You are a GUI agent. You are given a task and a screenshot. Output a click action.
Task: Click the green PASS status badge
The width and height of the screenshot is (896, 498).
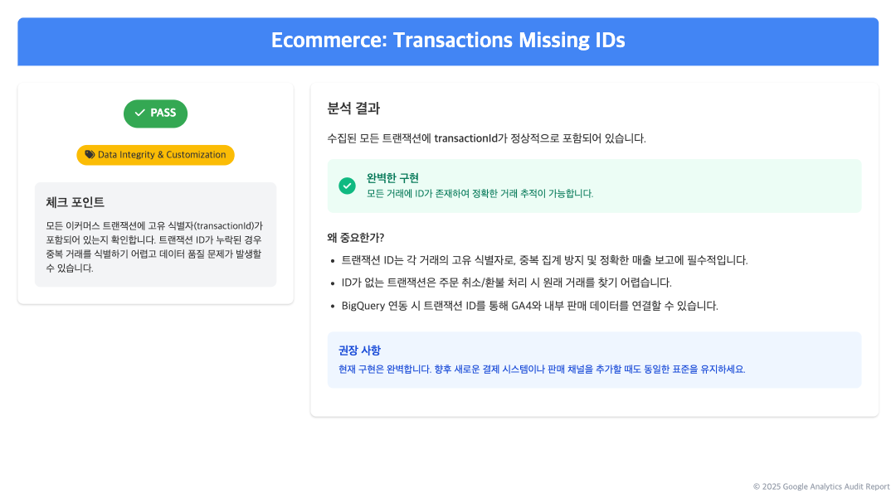[155, 114]
